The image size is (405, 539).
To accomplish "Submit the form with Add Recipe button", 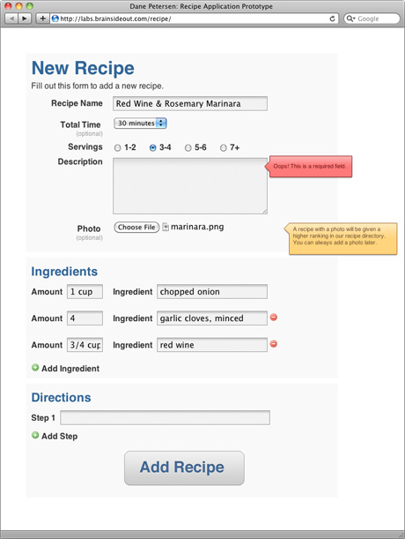I will pos(184,468).
